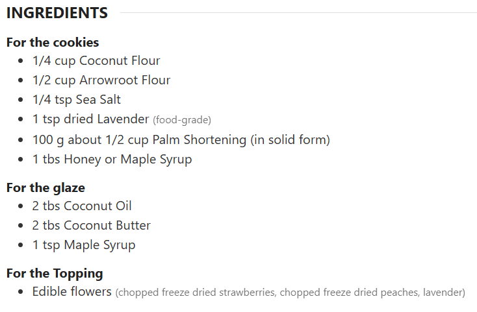Click the "For the cookies" subheading
The width and height of the screenshot is (477, 312).
[x=53, y=43]
